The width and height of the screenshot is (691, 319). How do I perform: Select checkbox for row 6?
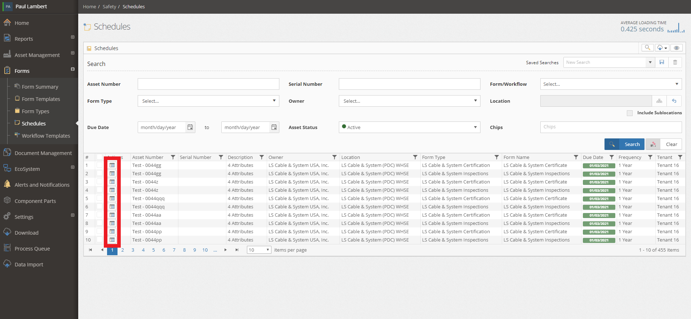[99, 206]
